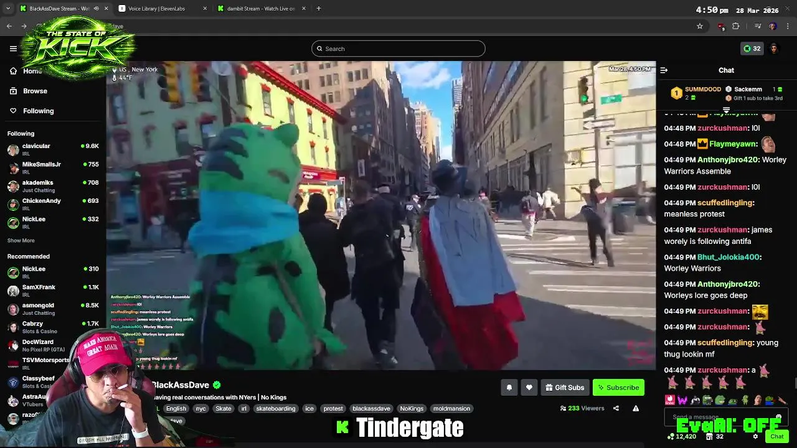Image resolution: width=797 pixels, height=448 pixels.
Task: Insert the purple W emote
Action: 682,400
